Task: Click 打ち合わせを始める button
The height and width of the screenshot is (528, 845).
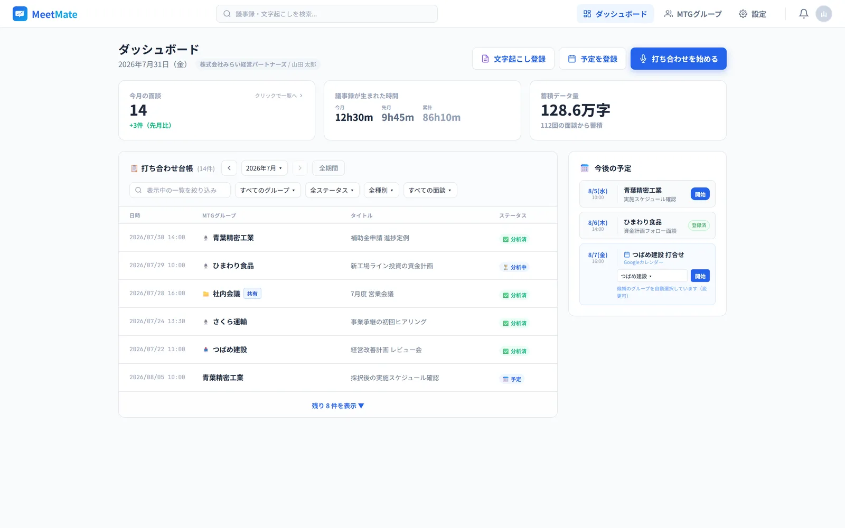Action: (679, 59)
